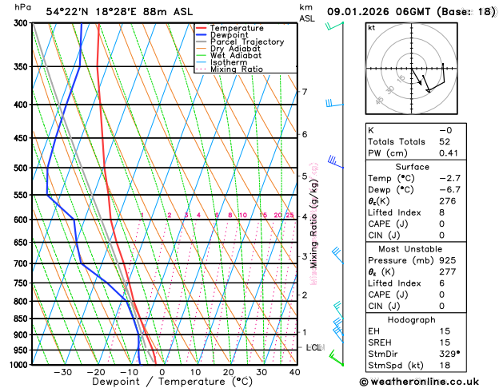503x388 pixels.
Task: Click the SREH value 15
Action: pyautogui.click(x=445, y=342)
